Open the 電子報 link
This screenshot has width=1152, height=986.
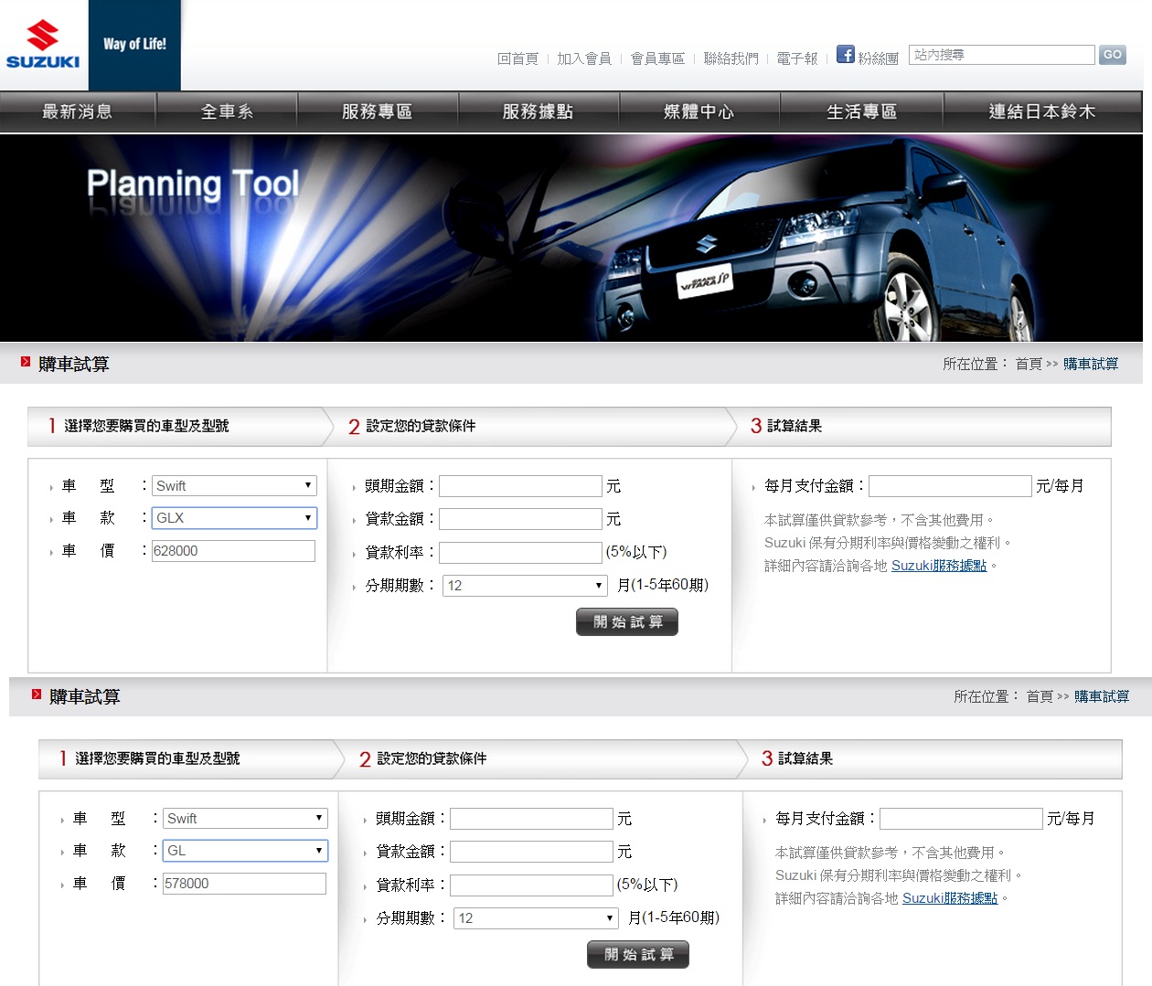pyautogui.click(x=797, y=58)
